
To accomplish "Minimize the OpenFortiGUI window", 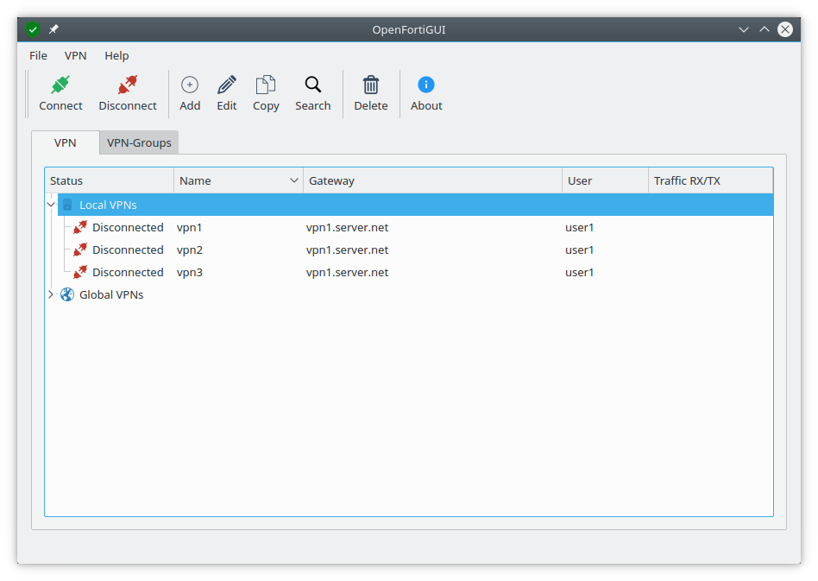I will (744, 29).
